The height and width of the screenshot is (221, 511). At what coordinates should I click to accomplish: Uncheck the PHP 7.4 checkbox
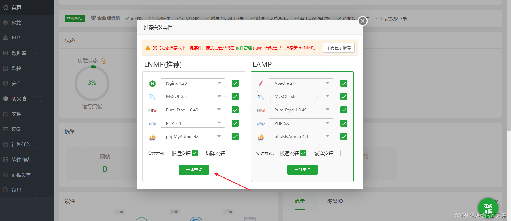tap(235, 123)
